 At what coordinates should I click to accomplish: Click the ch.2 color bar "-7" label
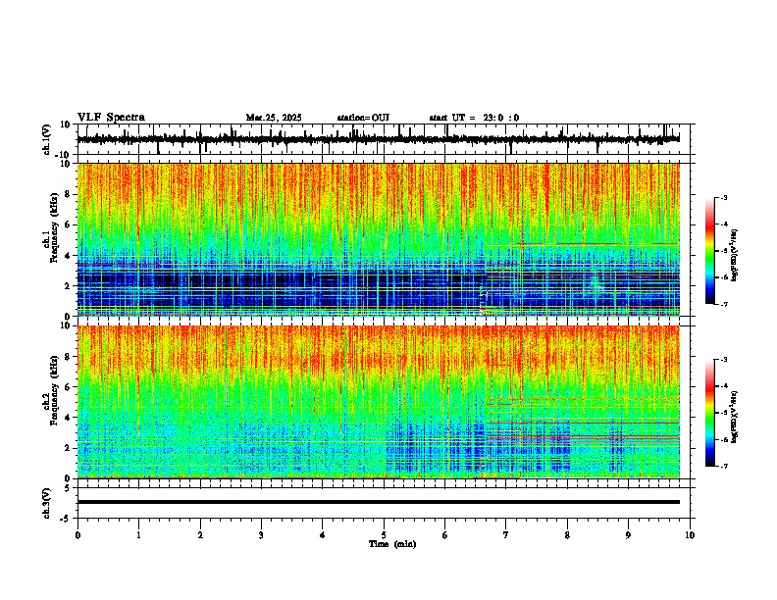point(723,467)
